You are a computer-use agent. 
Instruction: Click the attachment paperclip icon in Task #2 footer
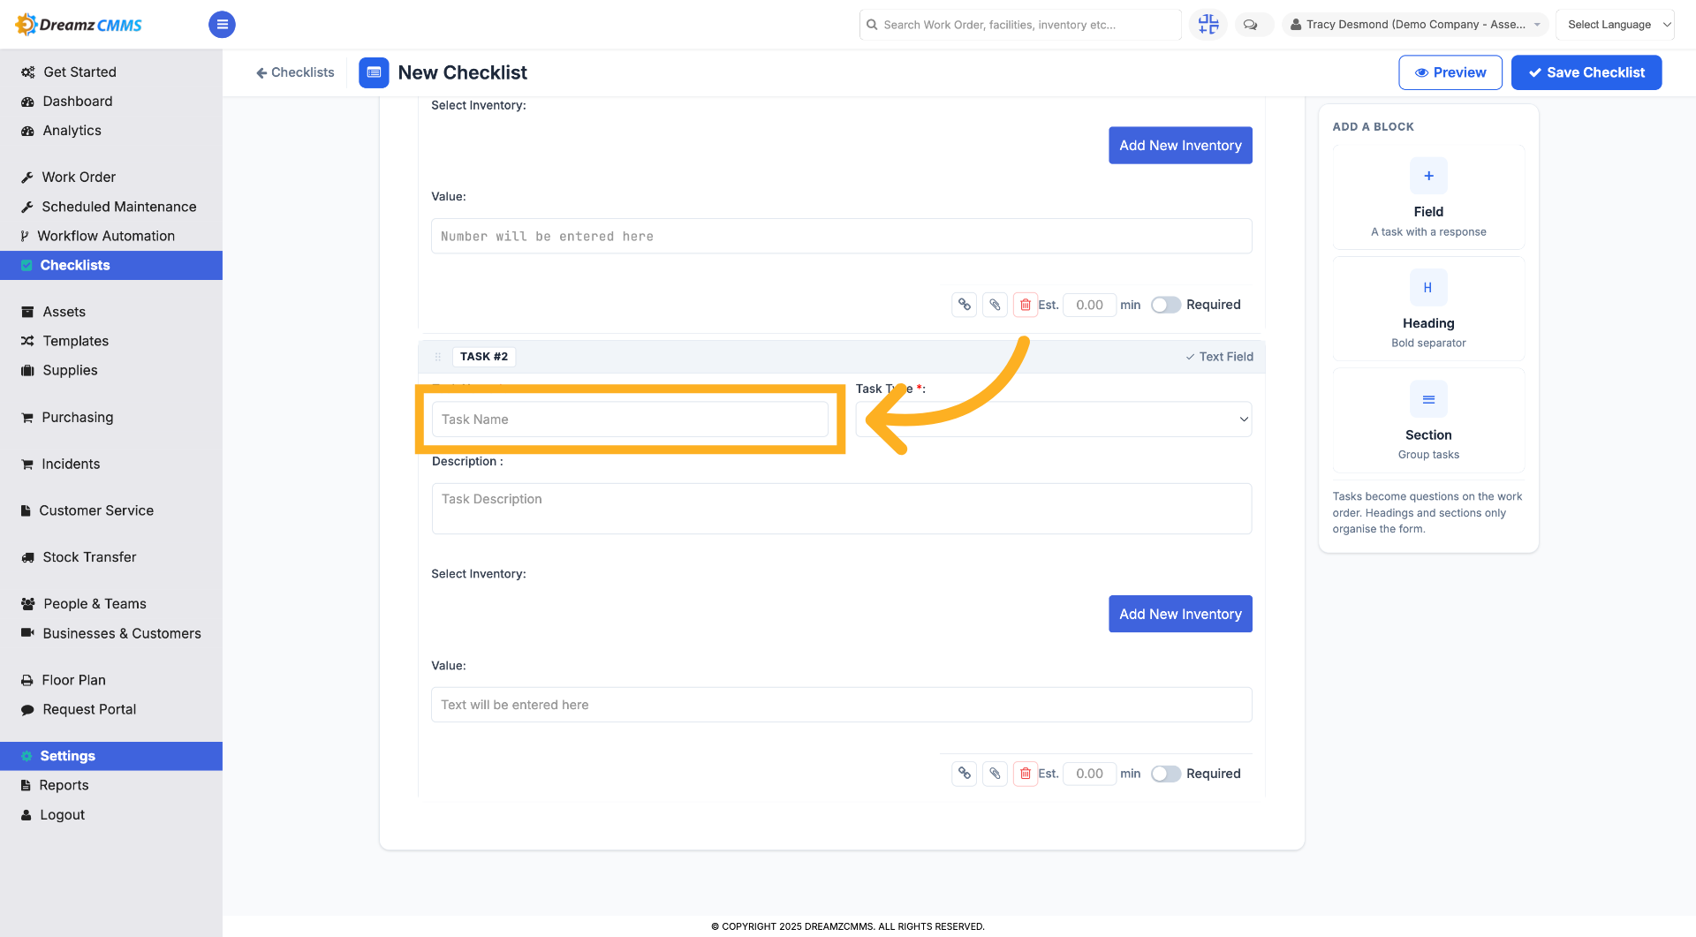[x=995, y=774]
